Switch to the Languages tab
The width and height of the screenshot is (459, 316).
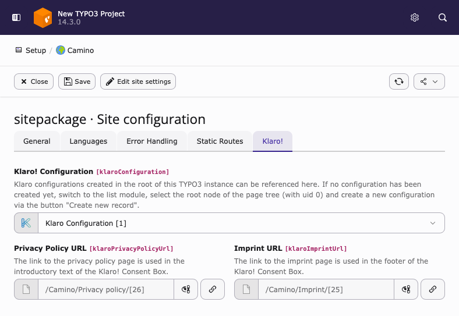click(x=89, y=141)
